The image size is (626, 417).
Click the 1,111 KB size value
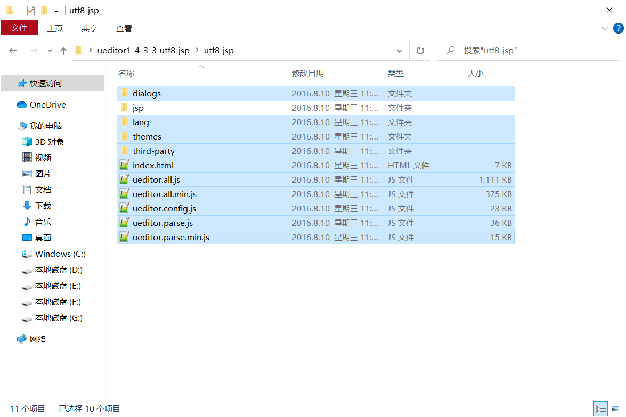click(x=495, y=179)
